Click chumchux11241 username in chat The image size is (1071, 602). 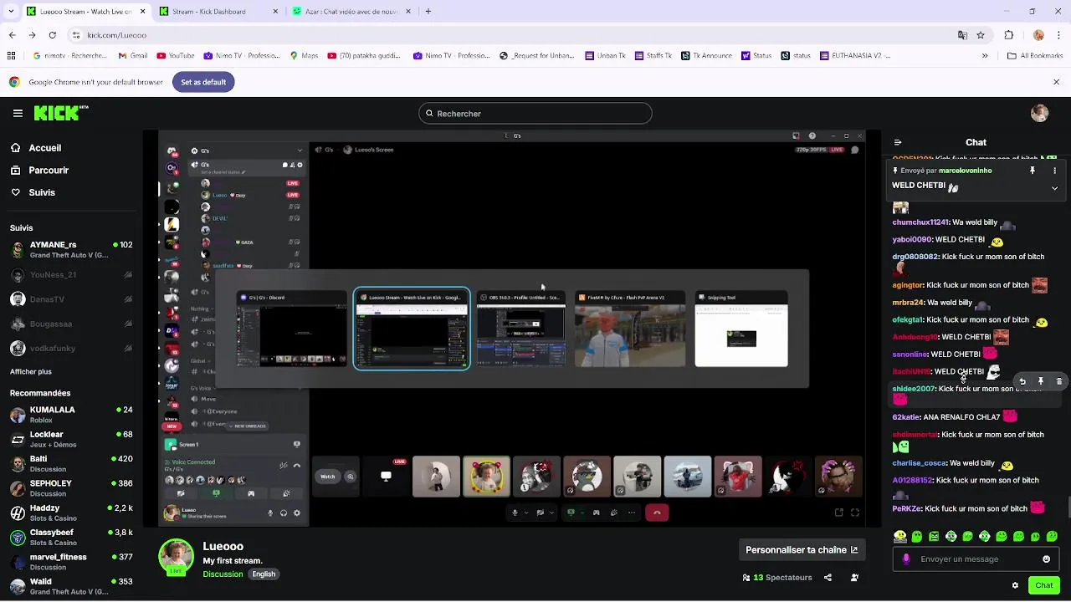coord(920,222)
